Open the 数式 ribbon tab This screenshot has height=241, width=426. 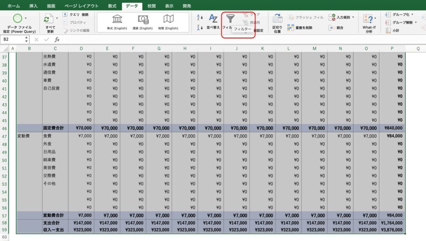[x=112, y=6]
